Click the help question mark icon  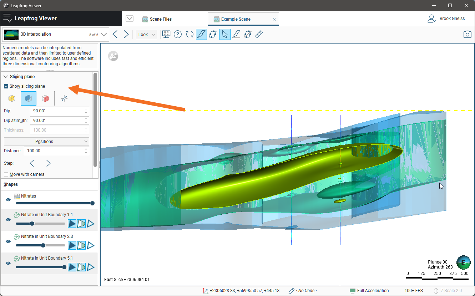point(178,34)
